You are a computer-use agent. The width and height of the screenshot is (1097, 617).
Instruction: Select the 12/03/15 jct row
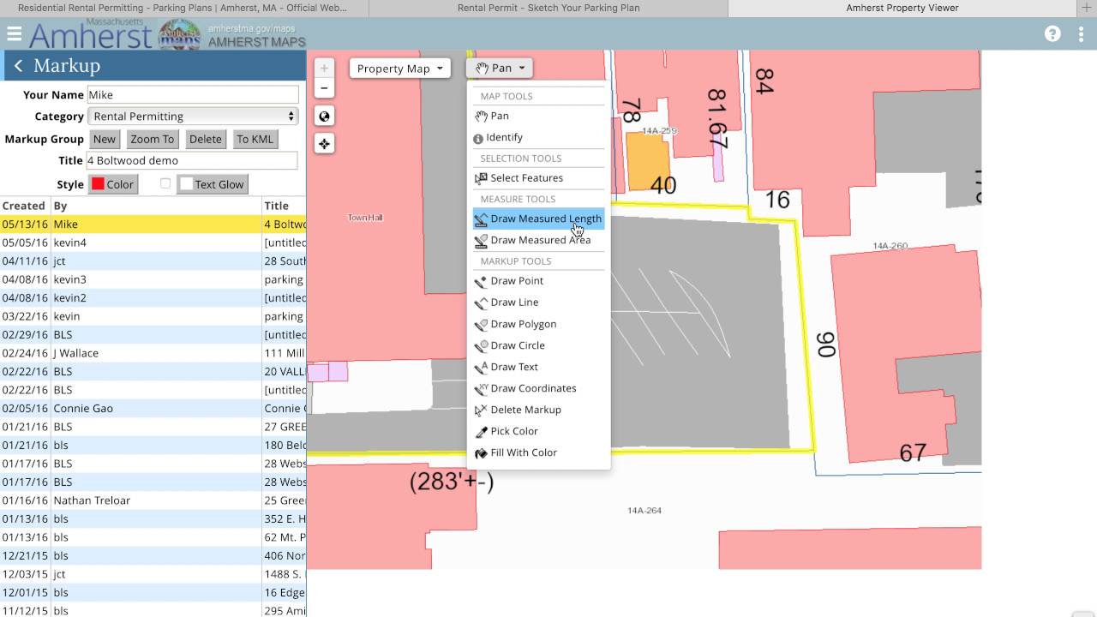tap(153, 574)
